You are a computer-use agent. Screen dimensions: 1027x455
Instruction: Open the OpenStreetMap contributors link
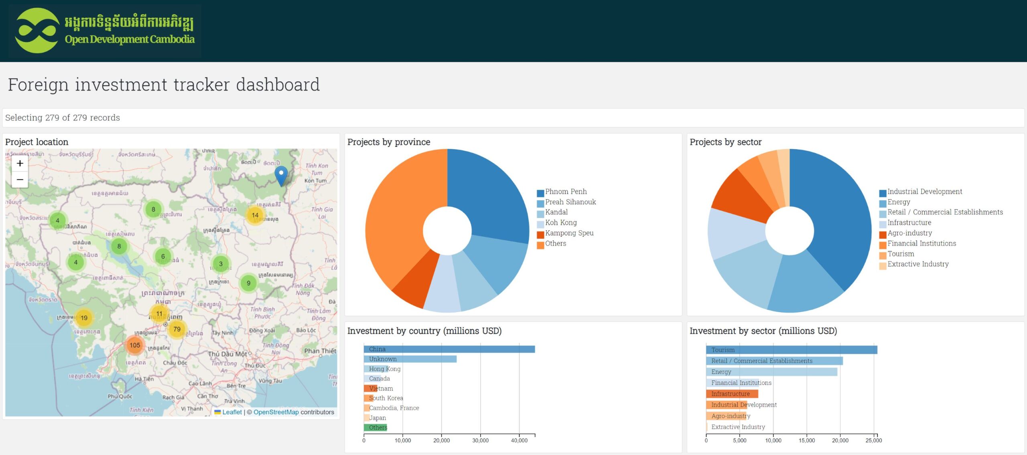(276, 412)
